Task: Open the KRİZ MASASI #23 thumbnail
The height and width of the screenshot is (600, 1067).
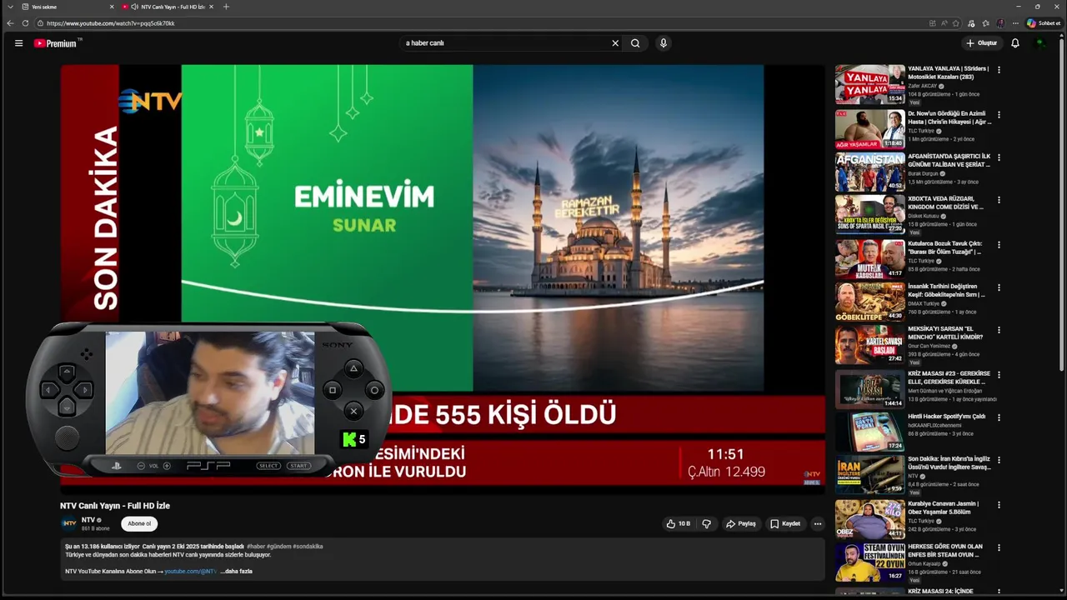Action: tap(870, 389)
